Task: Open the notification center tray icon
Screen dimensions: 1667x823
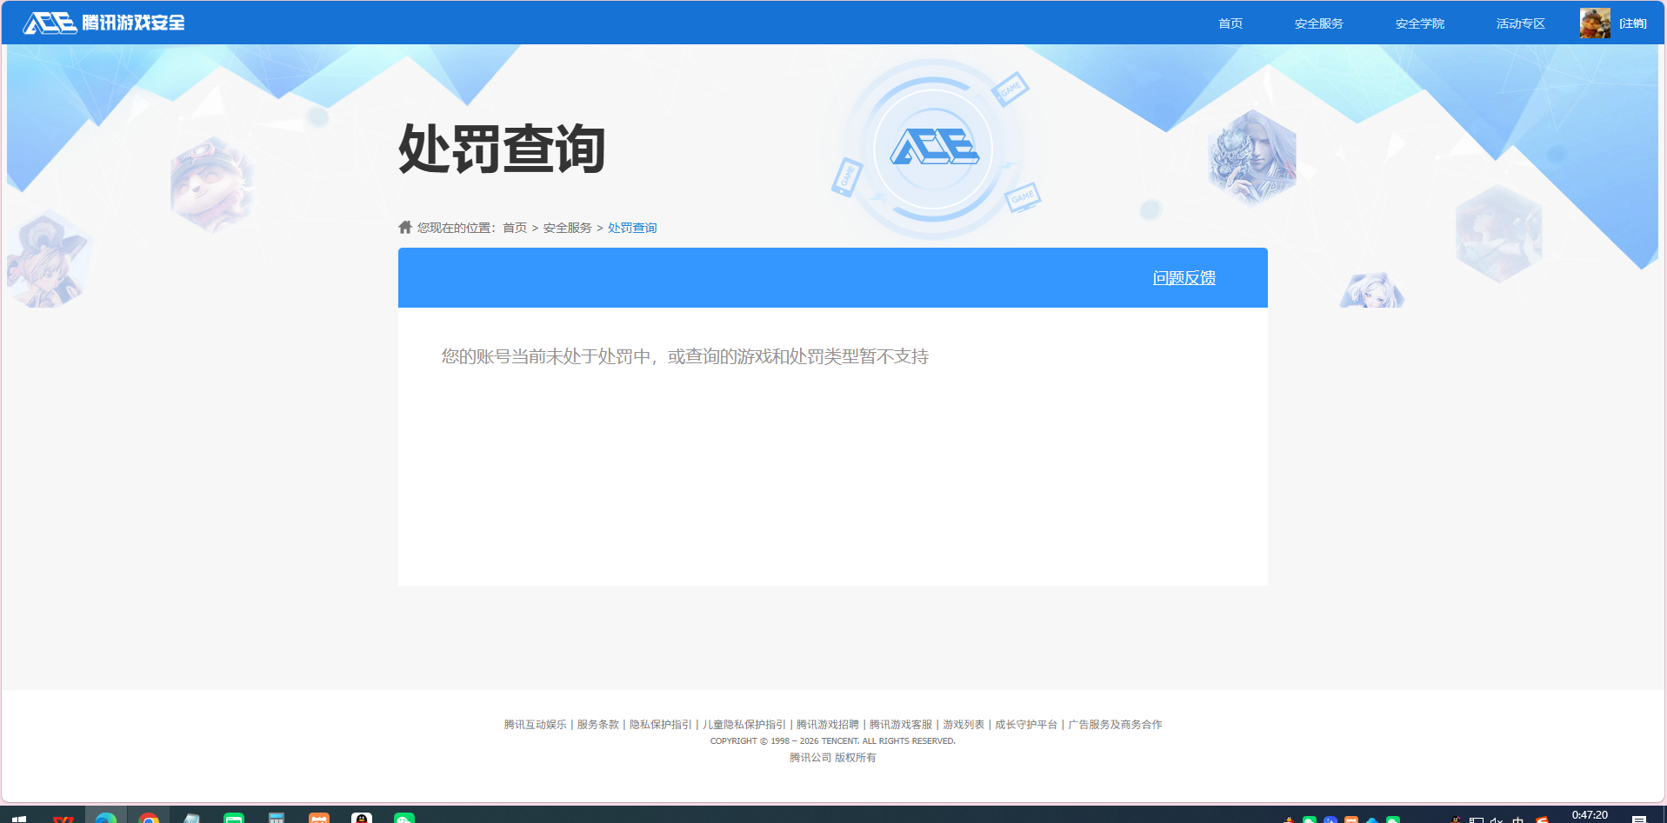Action: point(1639,819)
